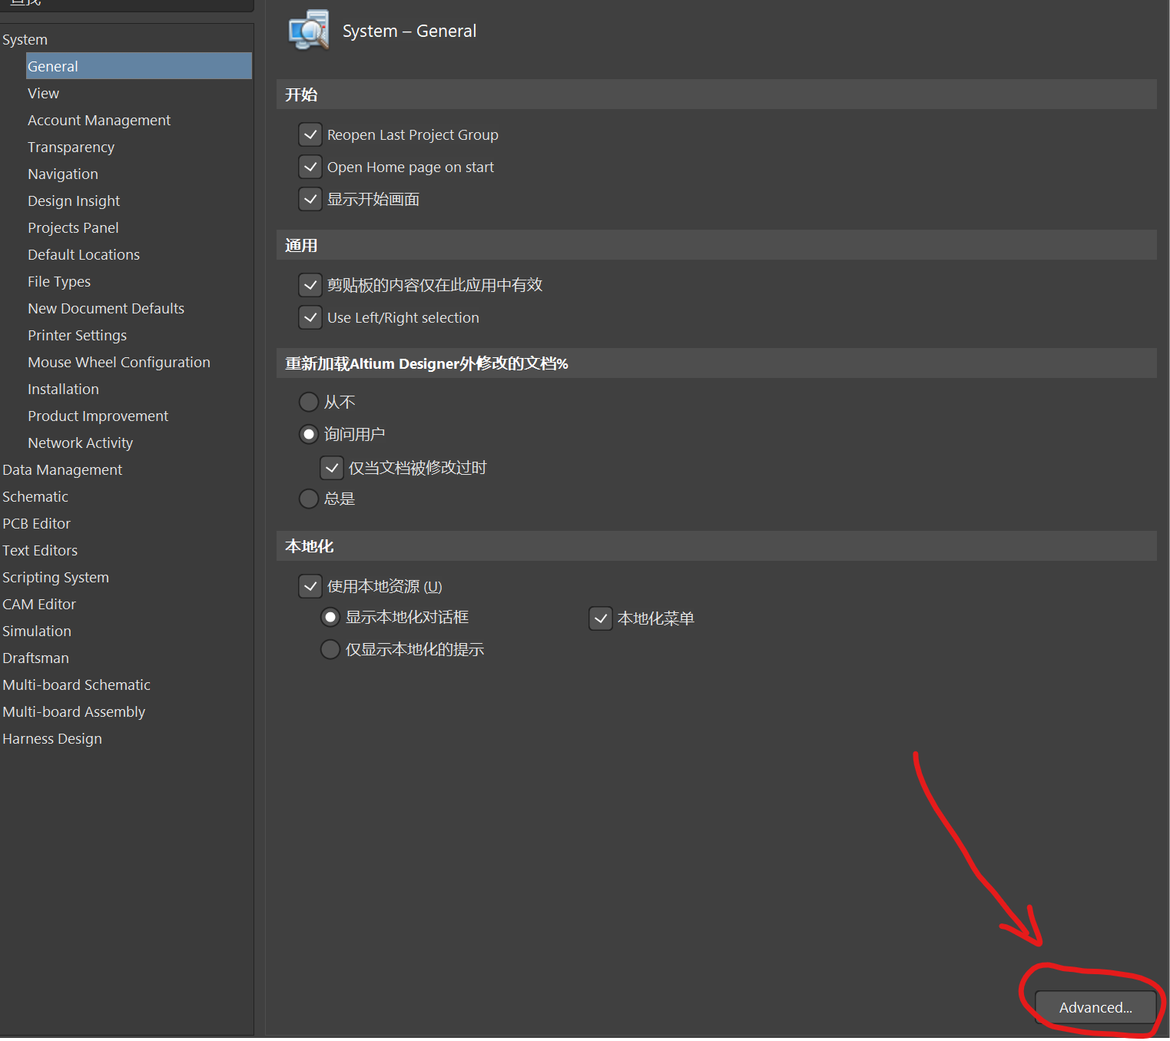Select the 从不 radio option
The width and height of the screenshot is (1170, 1041).
pos(309,402)
